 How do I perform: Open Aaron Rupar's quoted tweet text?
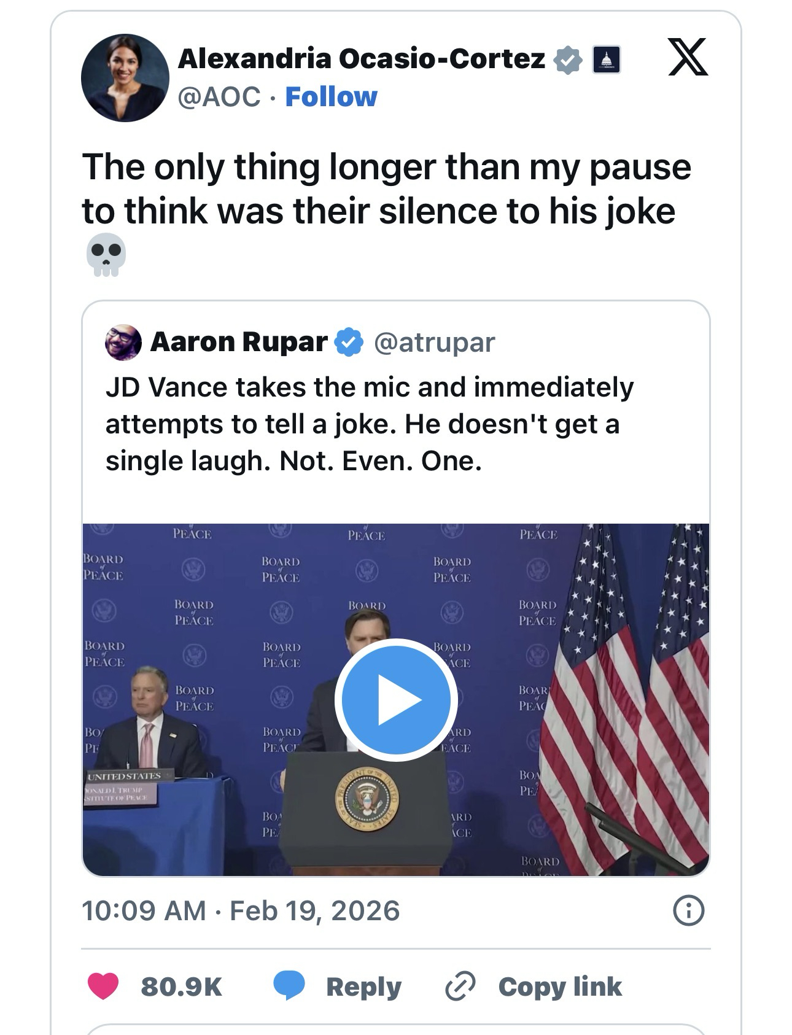[368, 424]
